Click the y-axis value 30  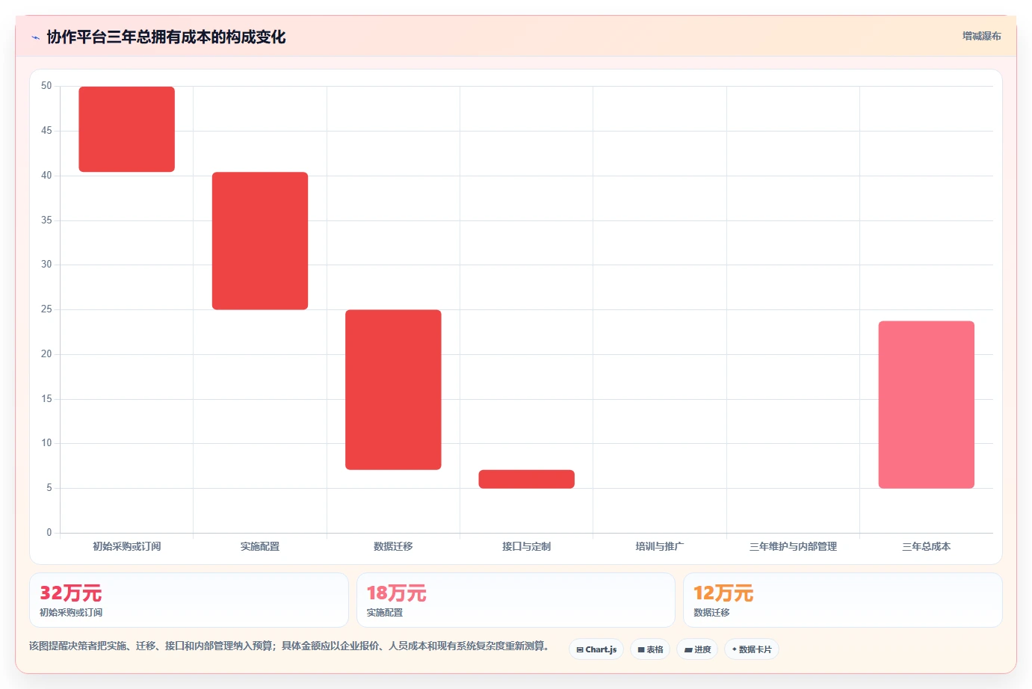tap(46, 265)
